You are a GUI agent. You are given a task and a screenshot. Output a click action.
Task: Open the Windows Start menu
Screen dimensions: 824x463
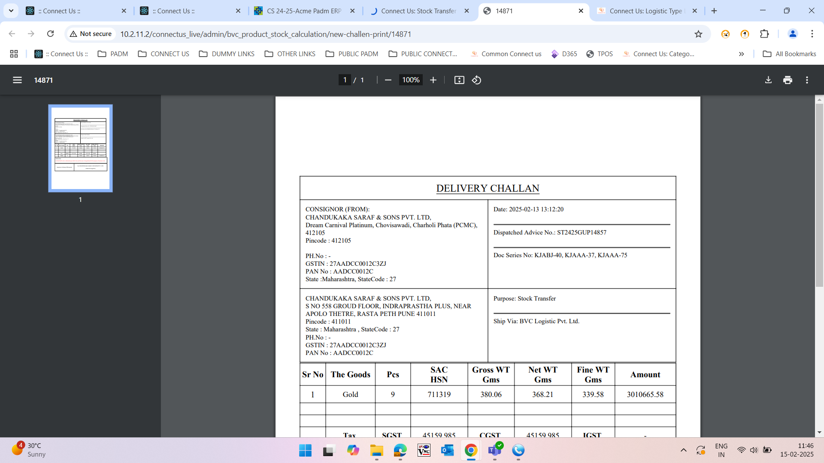tap(305, 450)
